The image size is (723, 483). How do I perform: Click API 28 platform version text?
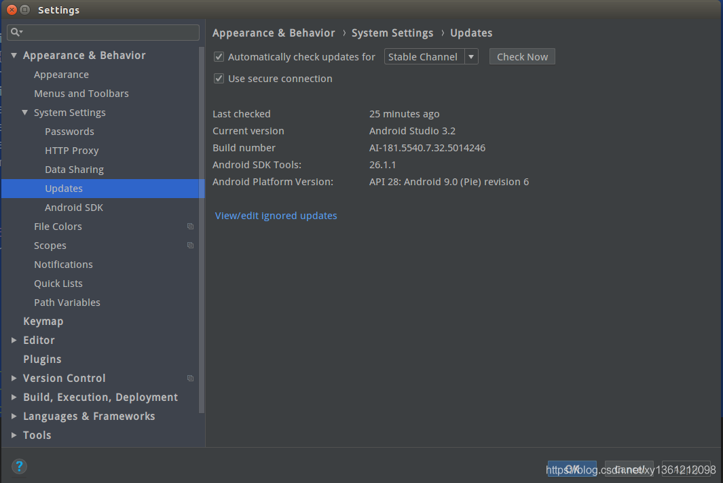point(449,182)
